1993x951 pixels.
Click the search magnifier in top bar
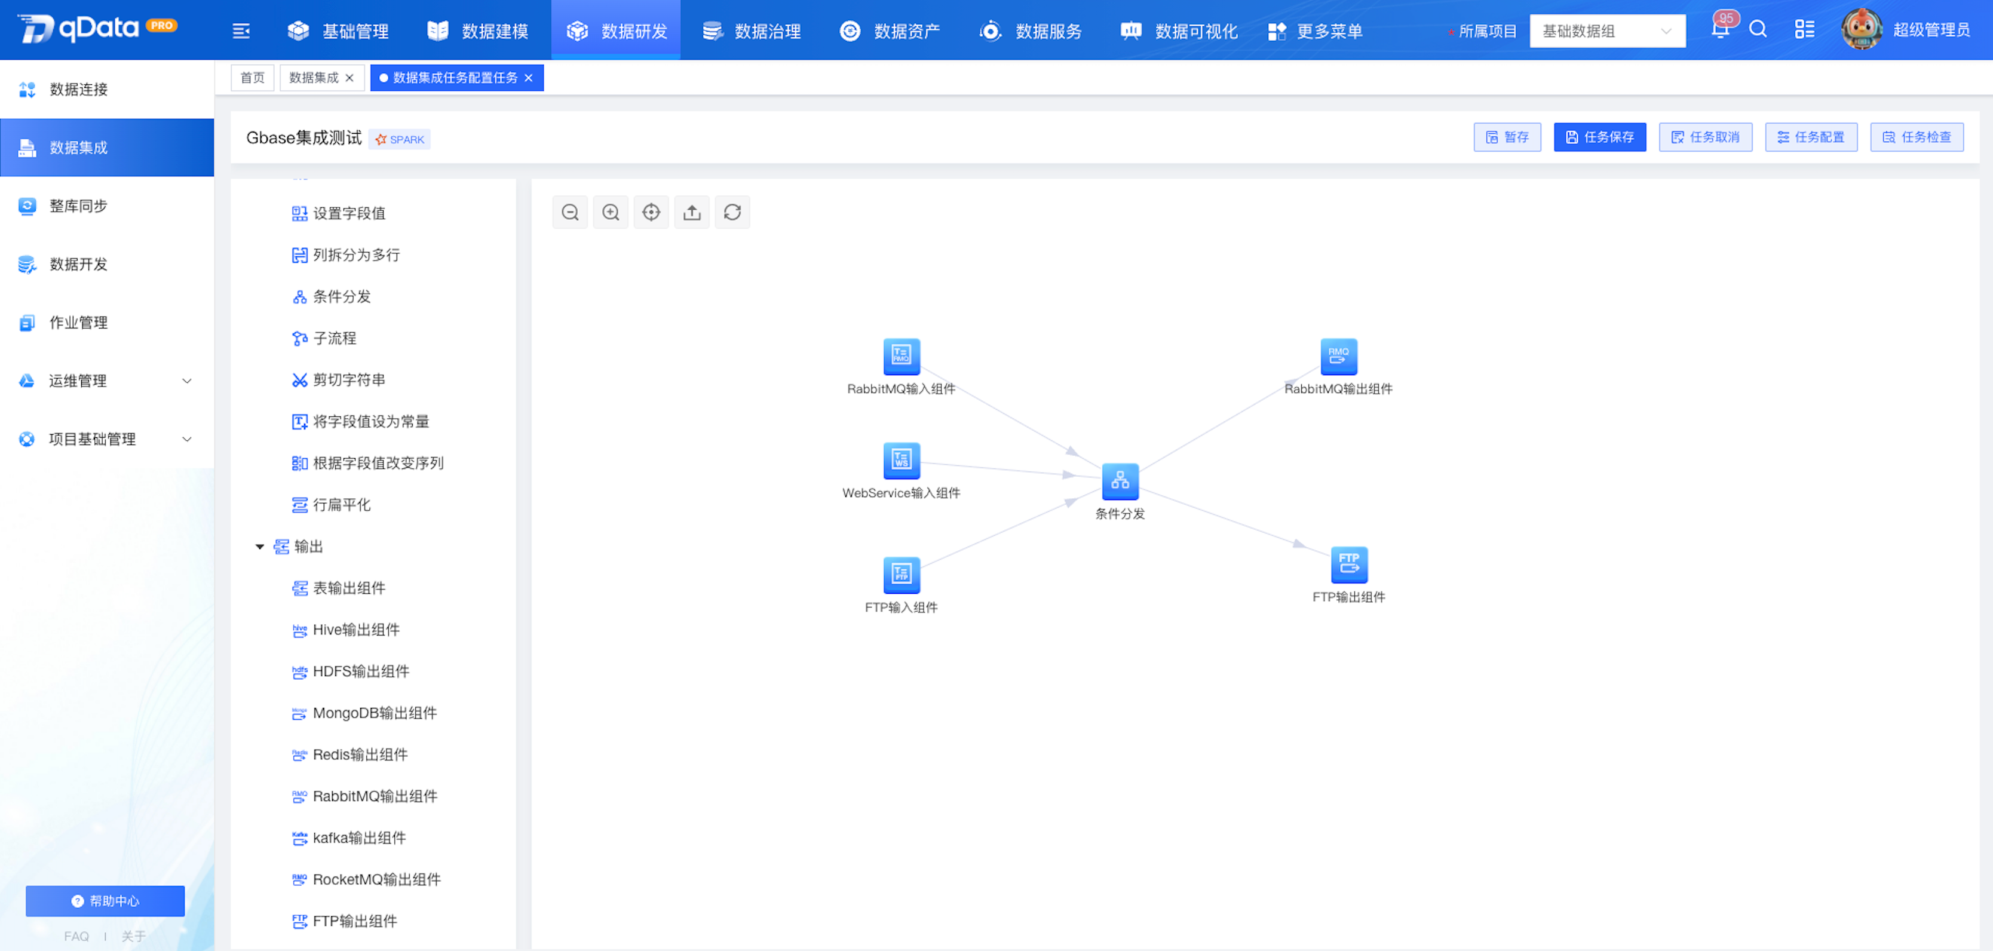point(1758,29)
